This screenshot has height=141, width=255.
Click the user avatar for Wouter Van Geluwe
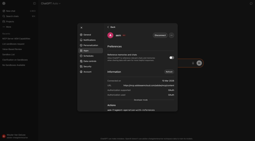coord(4,136)
